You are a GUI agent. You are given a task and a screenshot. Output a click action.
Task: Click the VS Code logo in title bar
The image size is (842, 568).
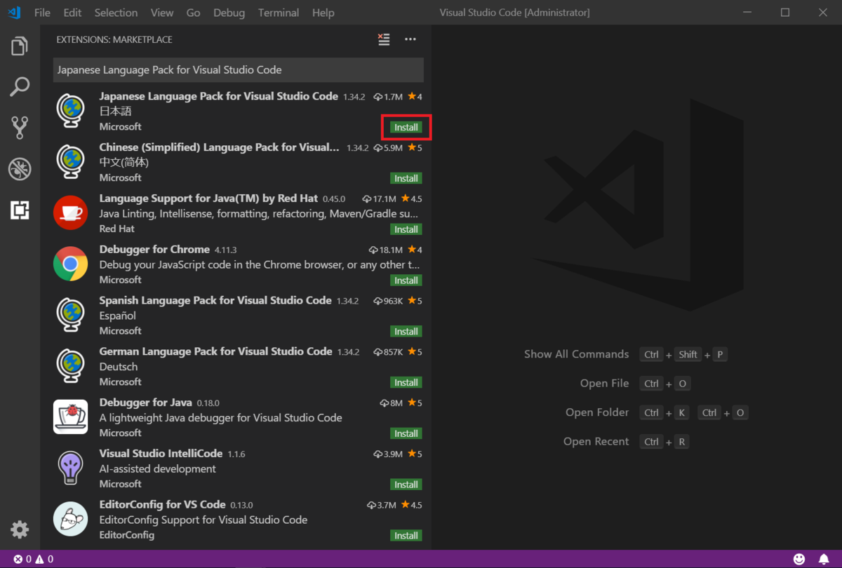click(x=14, y=13)
